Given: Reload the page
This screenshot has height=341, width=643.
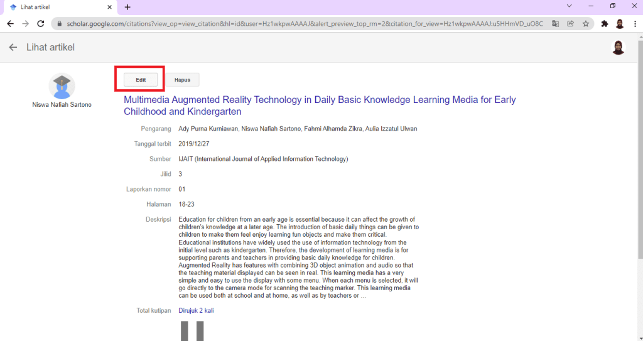Looking at the screenshot, I should click(x=41, y=24).
